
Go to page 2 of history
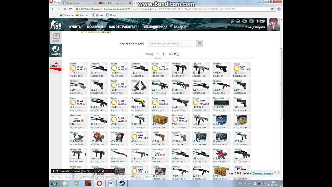pos(164,54)
